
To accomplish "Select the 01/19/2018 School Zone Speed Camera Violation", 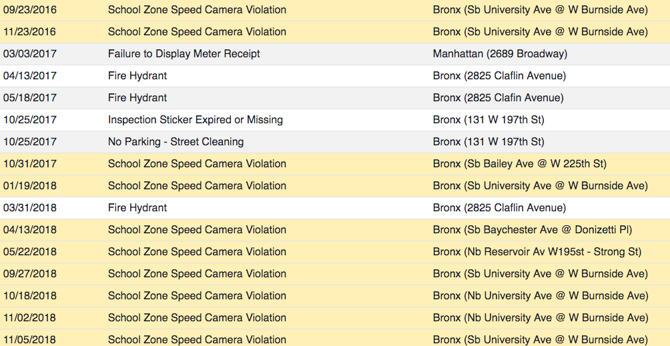I will pos(197,186).
